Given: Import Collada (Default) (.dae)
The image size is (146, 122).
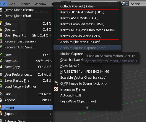Looking at the screenshot, I should [87, 6].
